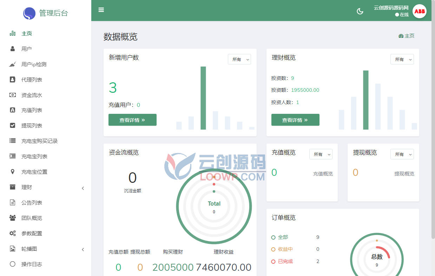
Task: Click the money icon beside 资金流水
Action: point(13,95)
